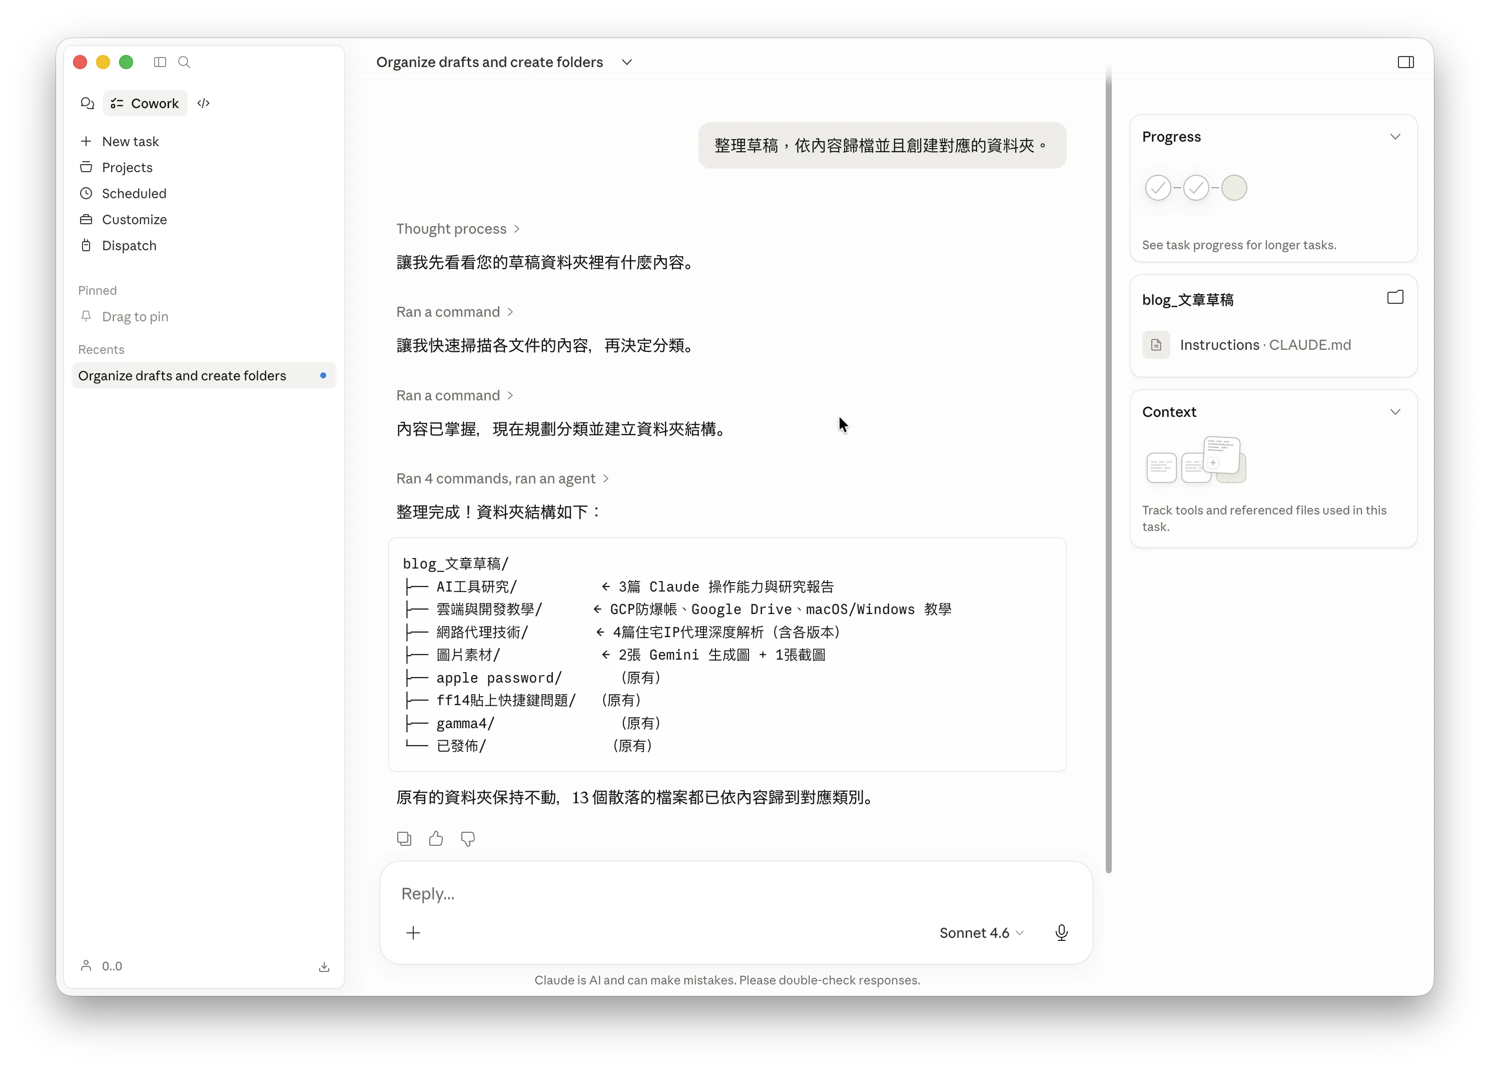Click the blog_文章草稿 panel title
Image resolution: width=1490 pixels, height=1070 pixels.
click(x=1187, y=300)
